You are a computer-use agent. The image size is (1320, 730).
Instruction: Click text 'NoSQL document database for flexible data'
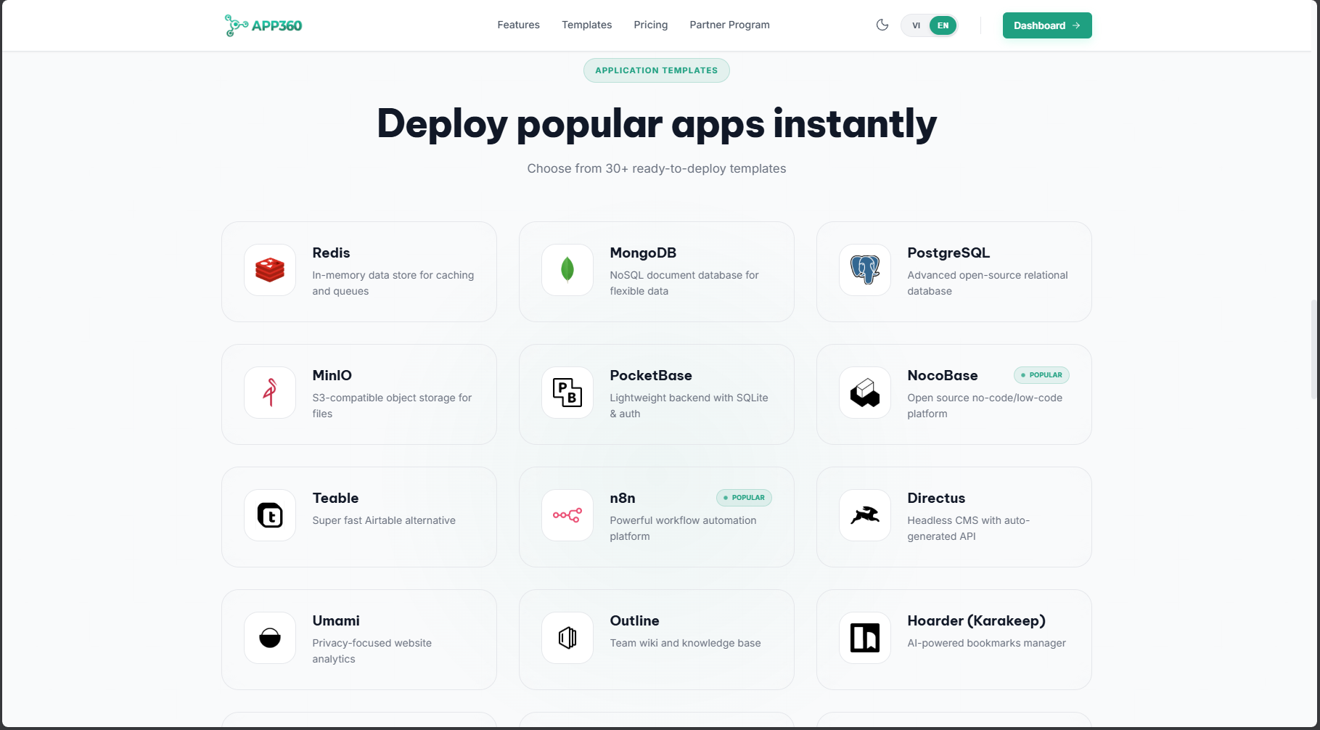(x=684, y=283)
